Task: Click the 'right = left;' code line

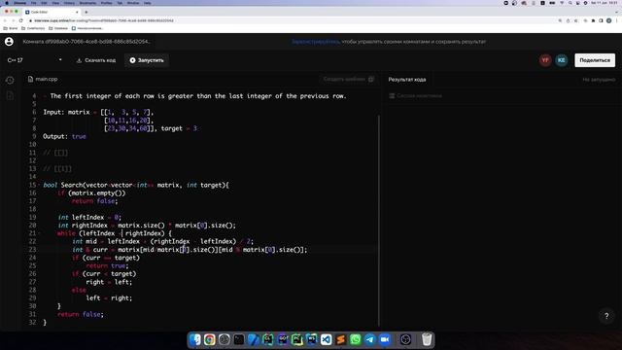Action: pyautogui.click(x=109, y=282)
